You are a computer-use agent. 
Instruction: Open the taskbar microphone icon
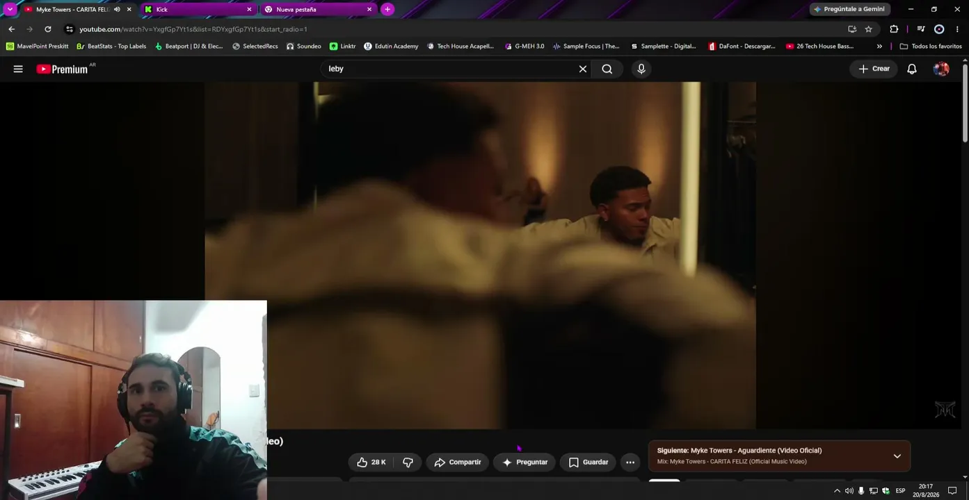(x=861, y=491)
